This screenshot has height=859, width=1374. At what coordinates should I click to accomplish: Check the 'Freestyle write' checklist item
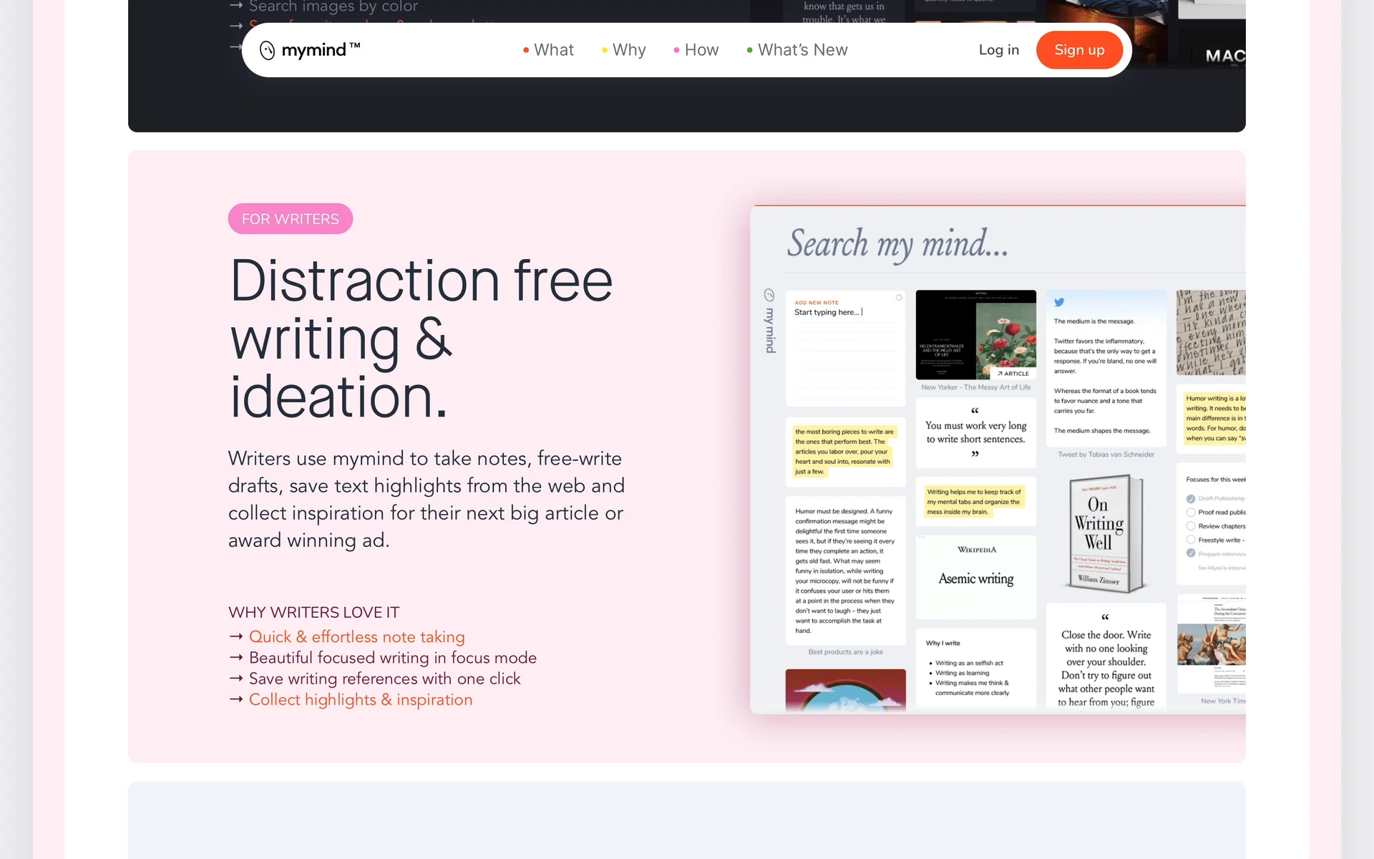pos(1191,540)
